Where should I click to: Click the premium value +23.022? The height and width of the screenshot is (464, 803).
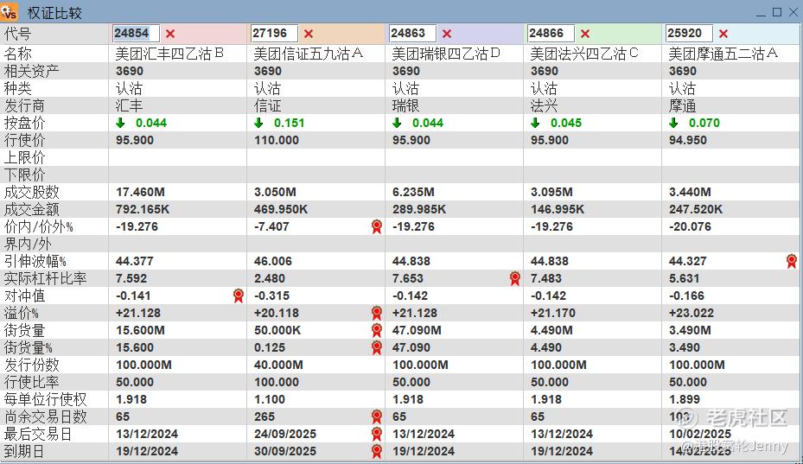[x=691, y=313]
